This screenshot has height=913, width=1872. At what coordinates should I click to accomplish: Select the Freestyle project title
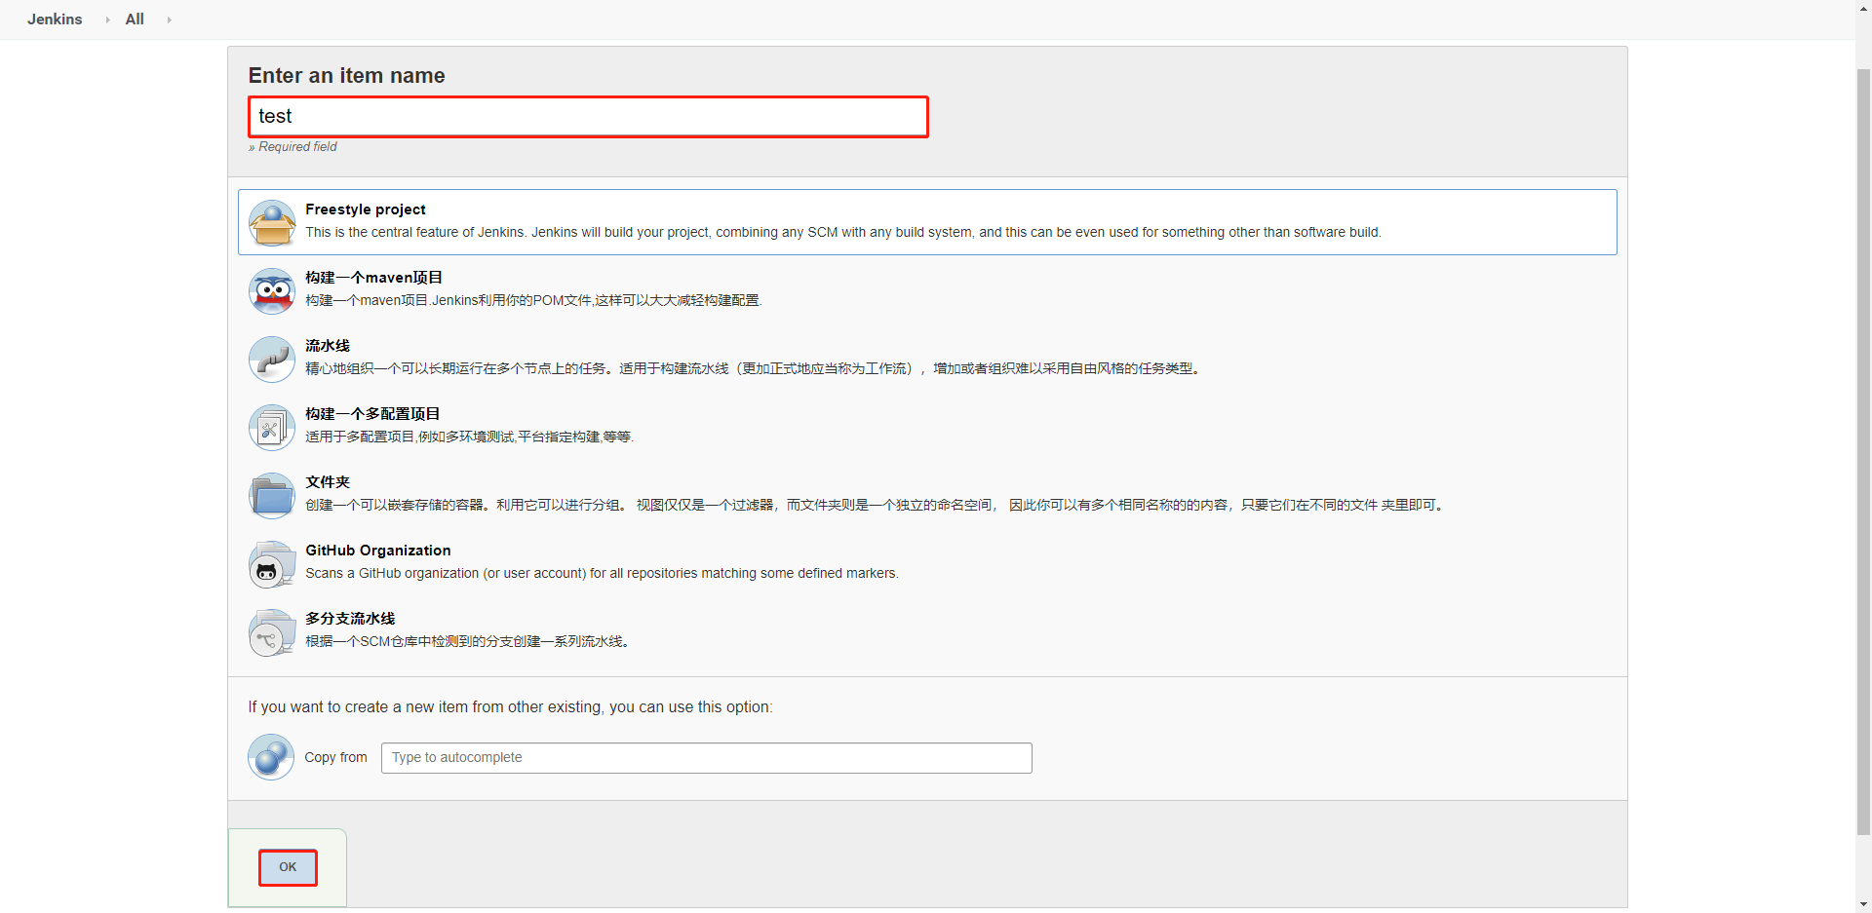coord(366,209)
